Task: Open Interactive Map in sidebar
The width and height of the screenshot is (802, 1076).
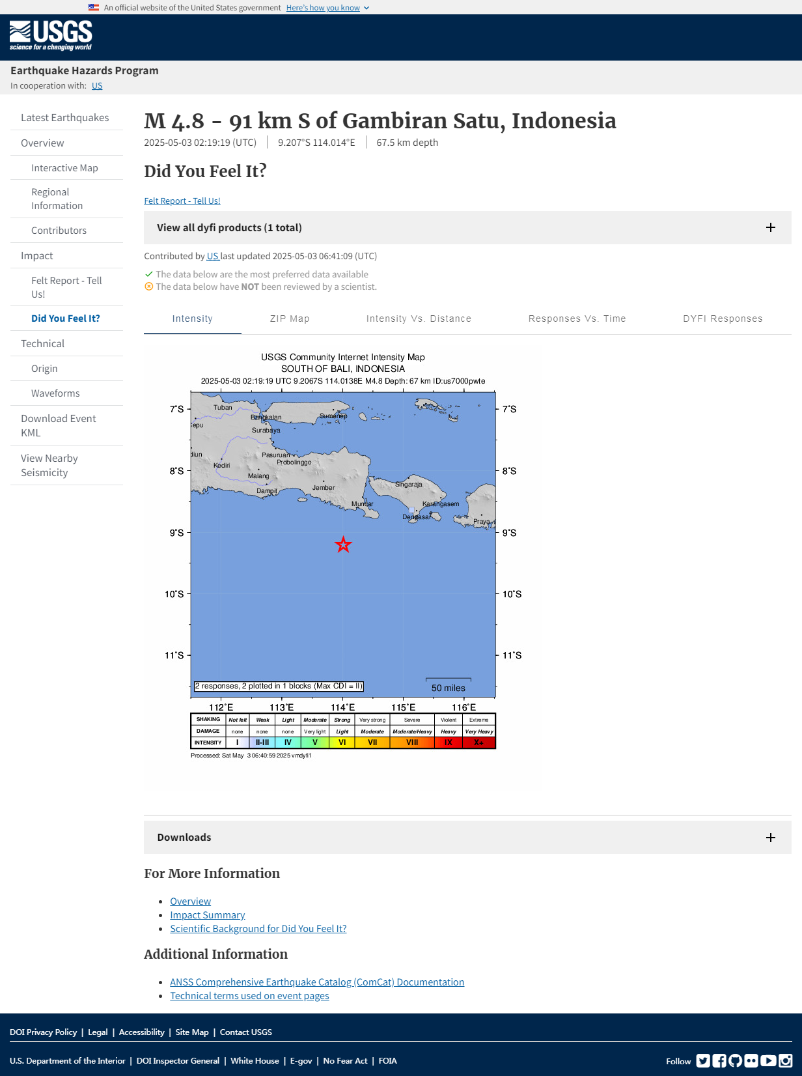Action: [x=66, y=167]
